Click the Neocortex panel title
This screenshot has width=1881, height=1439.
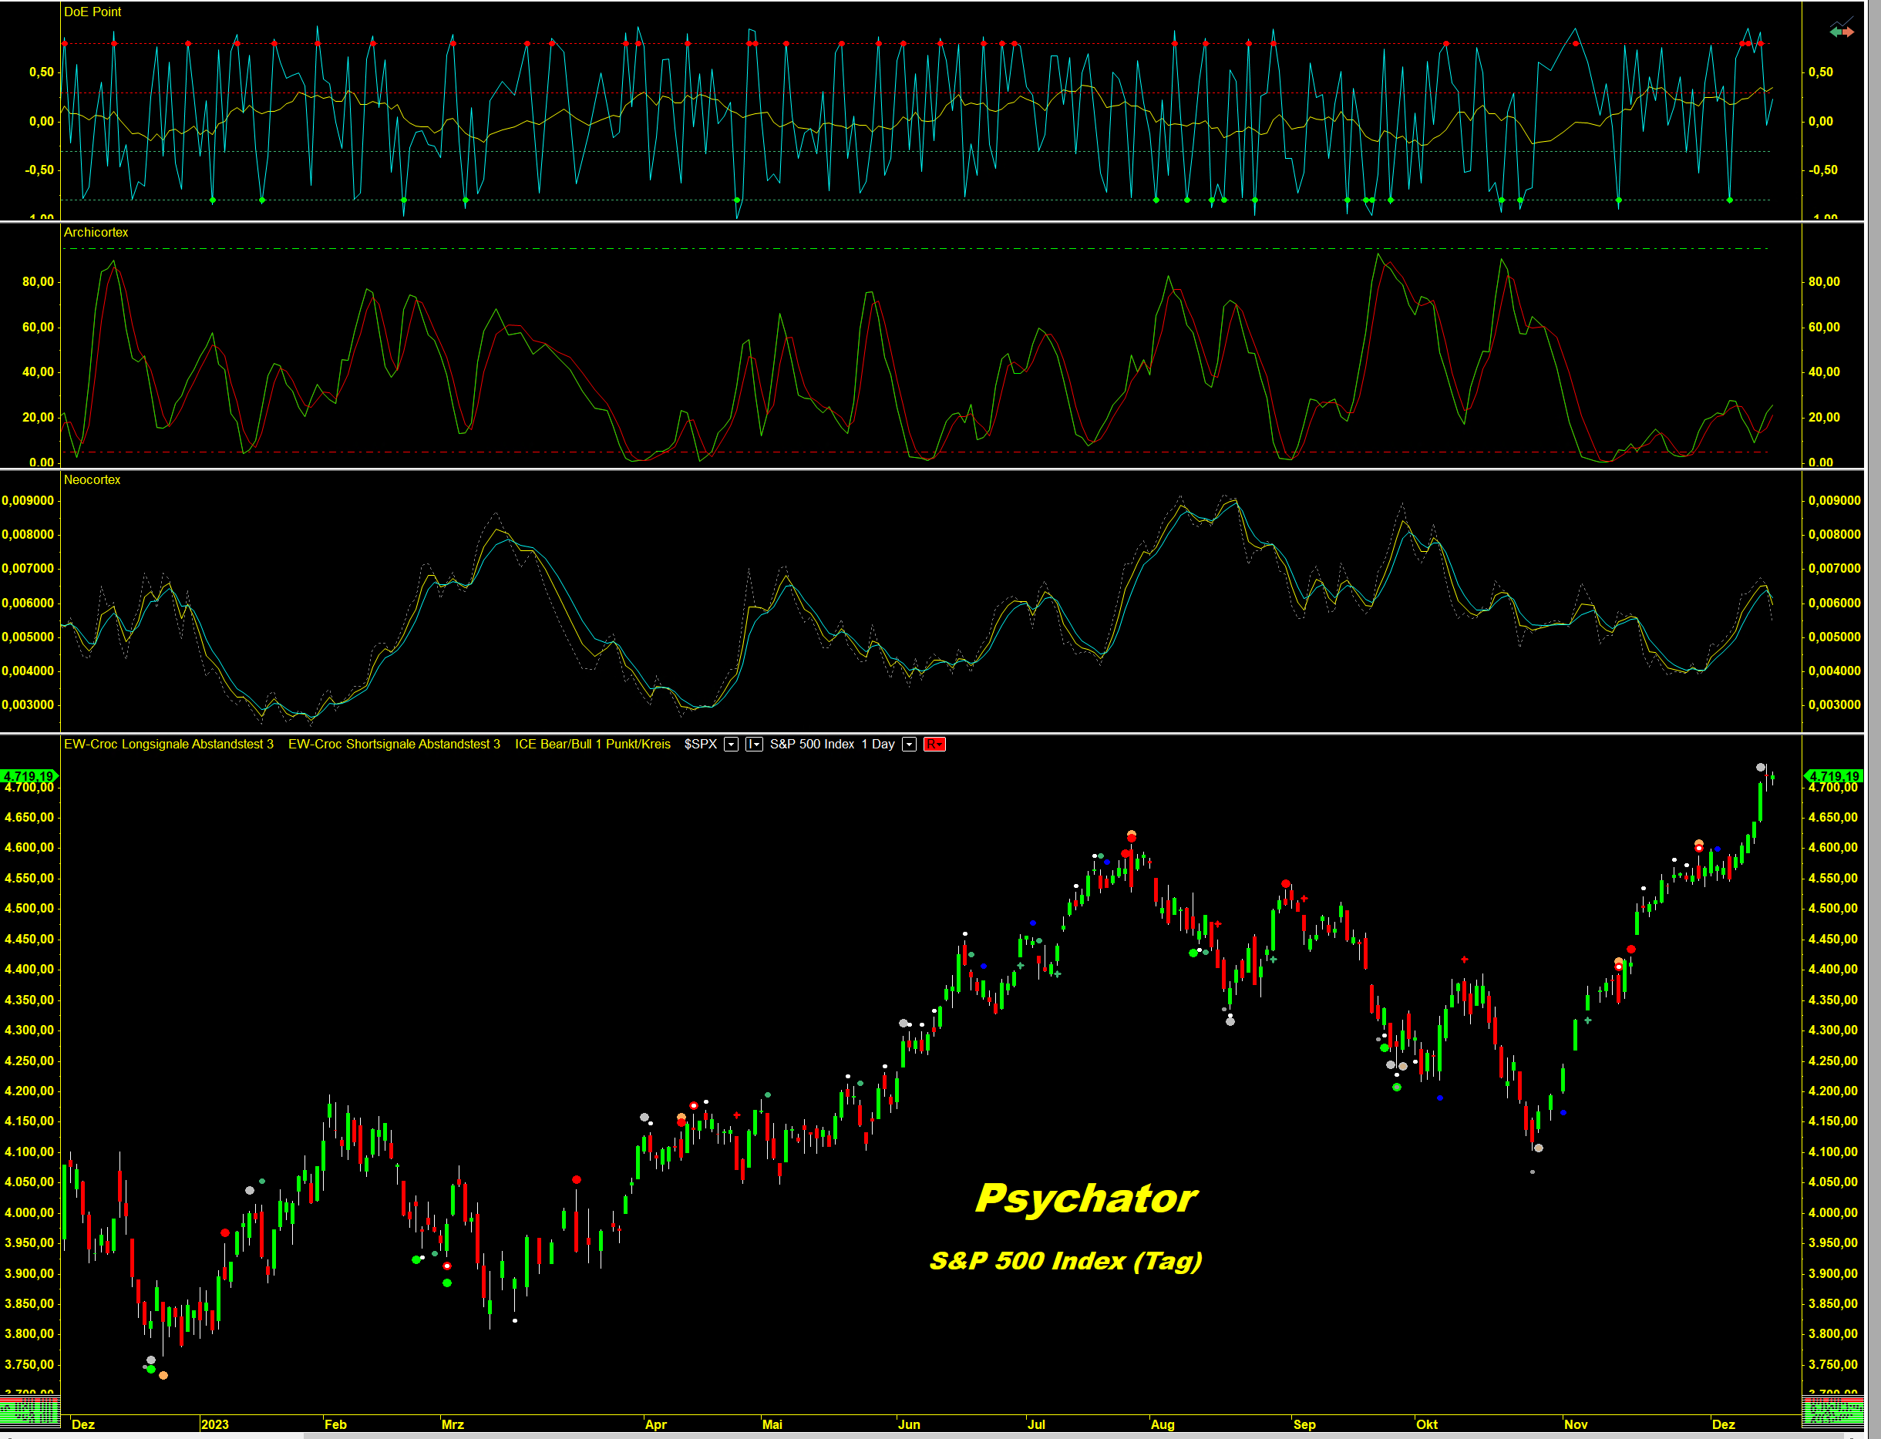(92, 479)
